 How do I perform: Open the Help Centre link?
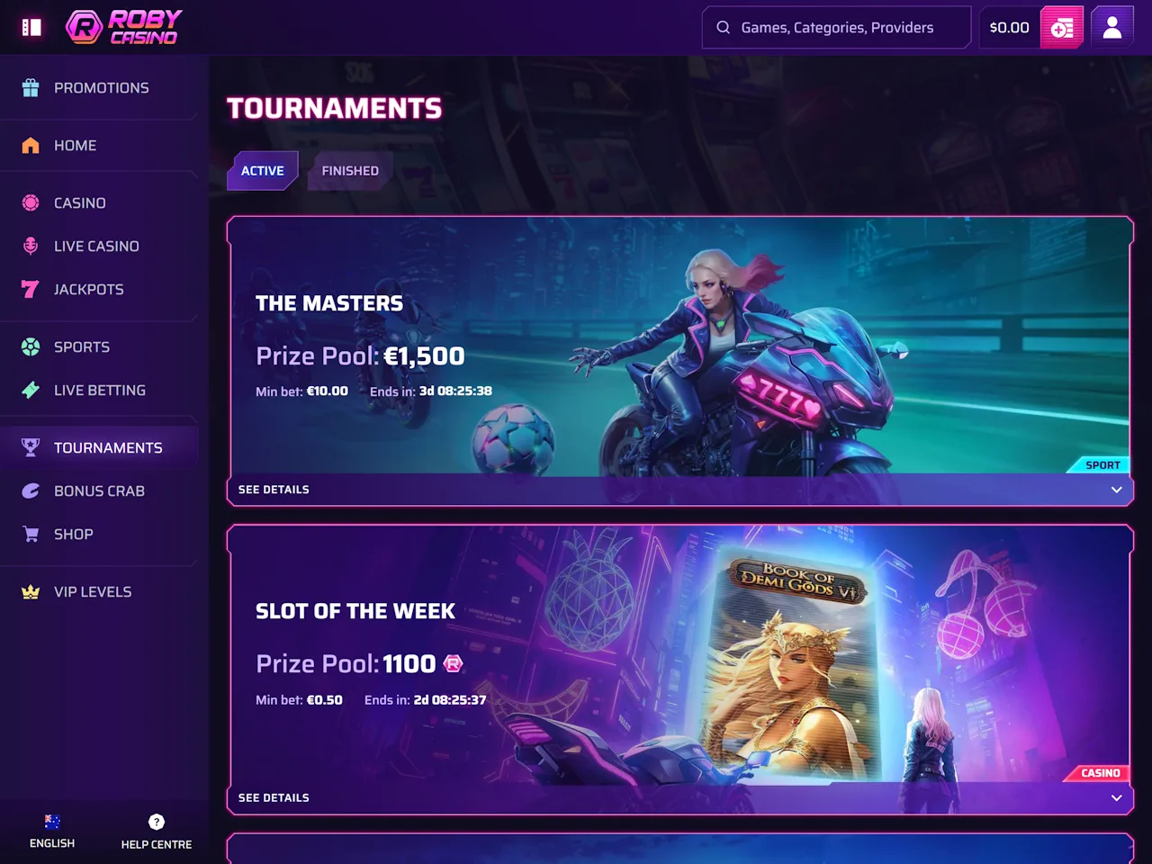tap(157, 832)
